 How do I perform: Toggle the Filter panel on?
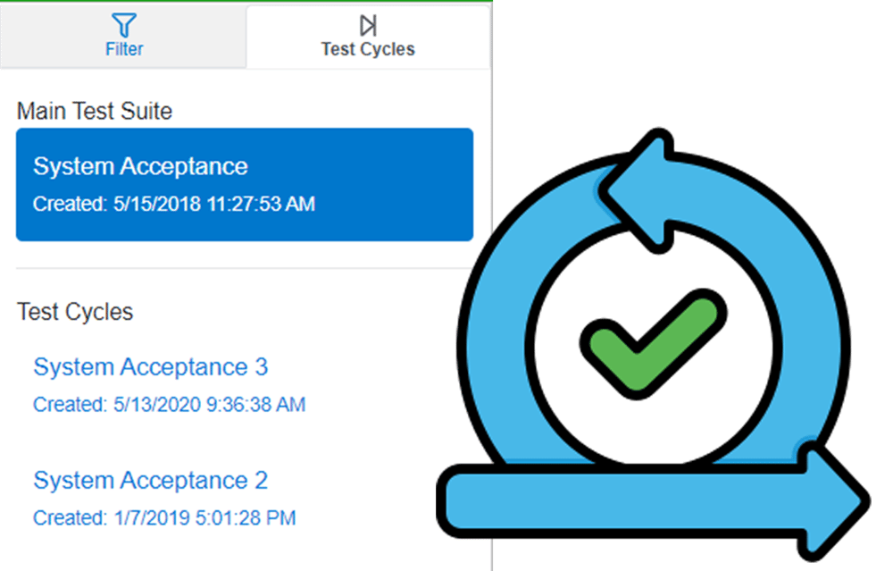pyautogui.click(x=123, y=36)
